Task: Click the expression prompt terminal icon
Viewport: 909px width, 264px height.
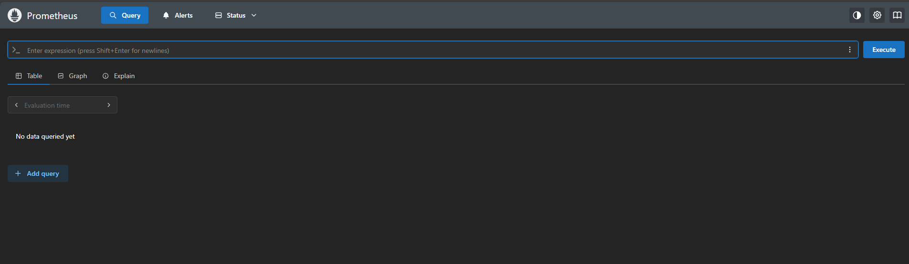Action: [16, 50]
